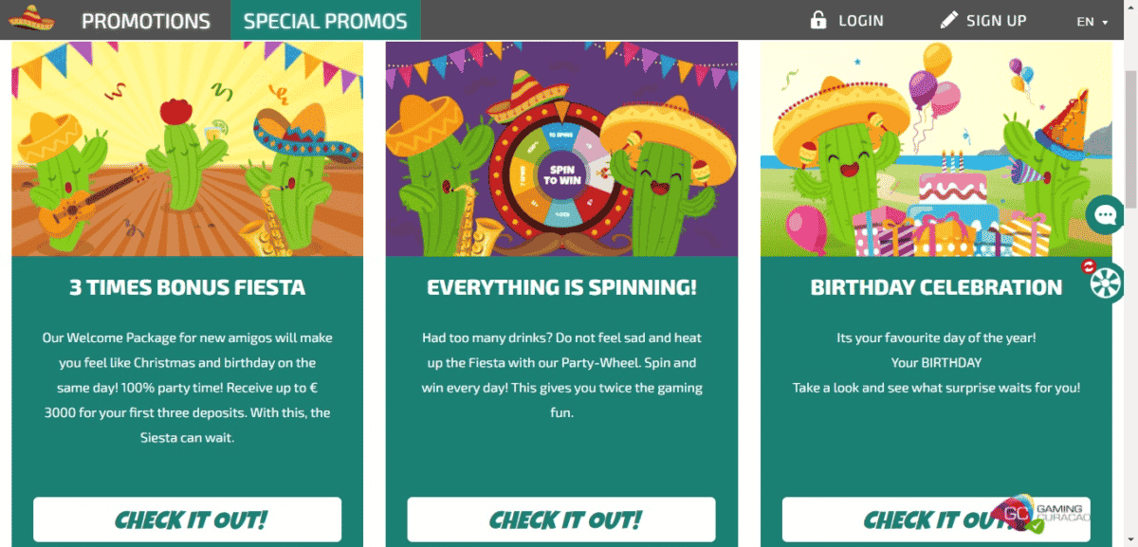Click the Login link
1138x547 pixels.
pos(860,21)
